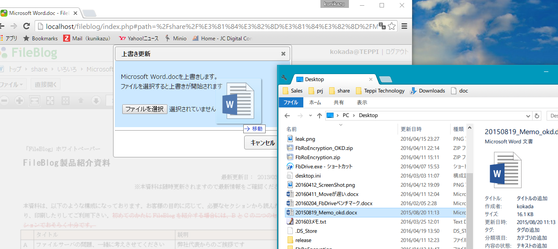This screenshot has height=249, width=558.
Task: Expand the Explorer address bar history dropdown
Action: pyautogui.click(x=528, y=115)
